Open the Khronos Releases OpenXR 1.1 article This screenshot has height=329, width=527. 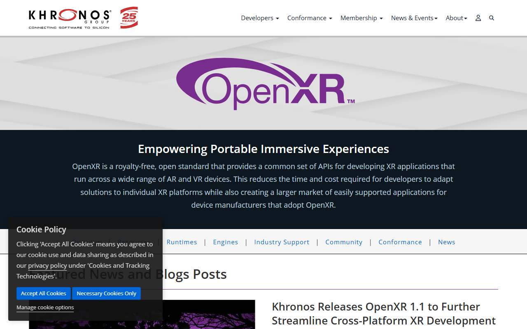tap(384, 314)
